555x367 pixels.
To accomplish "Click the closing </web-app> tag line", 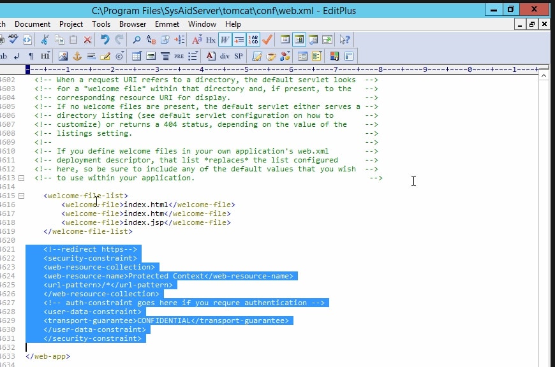I will pyautogui.click(x=48, y=356).
